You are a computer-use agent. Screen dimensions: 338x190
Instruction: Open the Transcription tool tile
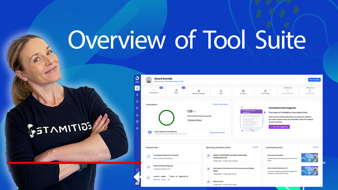154,92
